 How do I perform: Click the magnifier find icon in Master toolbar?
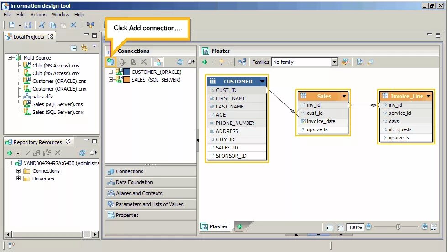click(370, 62)
